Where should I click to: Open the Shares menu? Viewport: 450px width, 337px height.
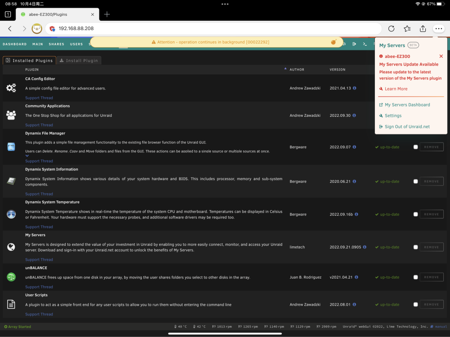click(x=57, y=44)
